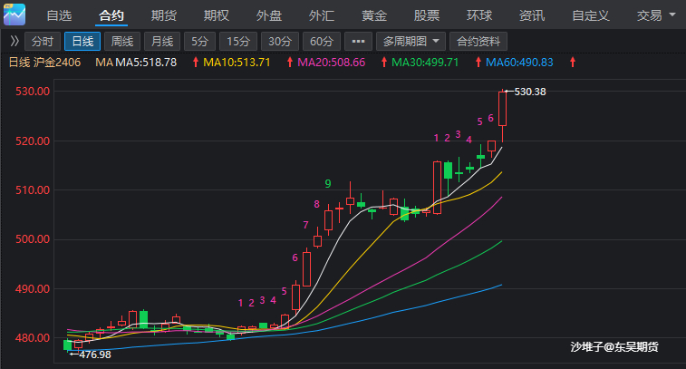Open the 资讯 news tab
Image resolution: width=686 pixels, height=369 pixels.
pyautogui.click(x=532, y=15)
